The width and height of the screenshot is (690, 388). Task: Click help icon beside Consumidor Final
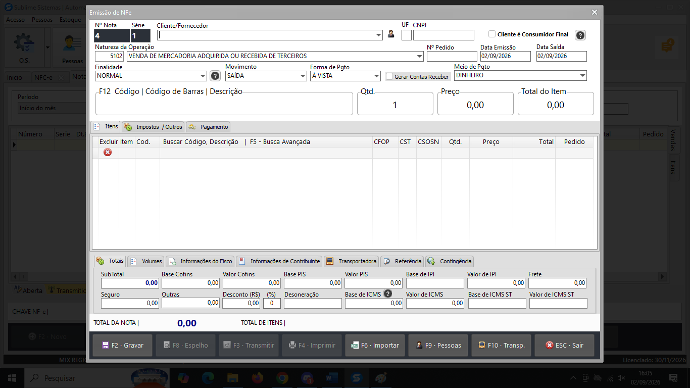pos(580,35)
